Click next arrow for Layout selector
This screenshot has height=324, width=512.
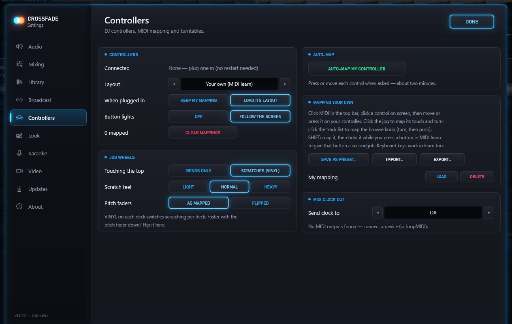coord(285,84)
